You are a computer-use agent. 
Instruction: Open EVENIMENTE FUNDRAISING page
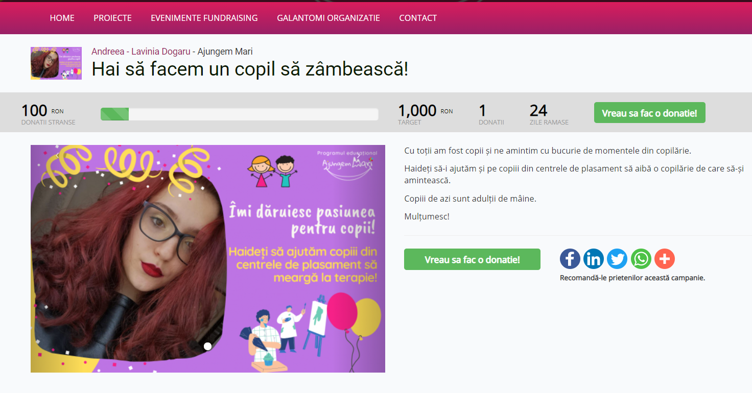point(204,18)
